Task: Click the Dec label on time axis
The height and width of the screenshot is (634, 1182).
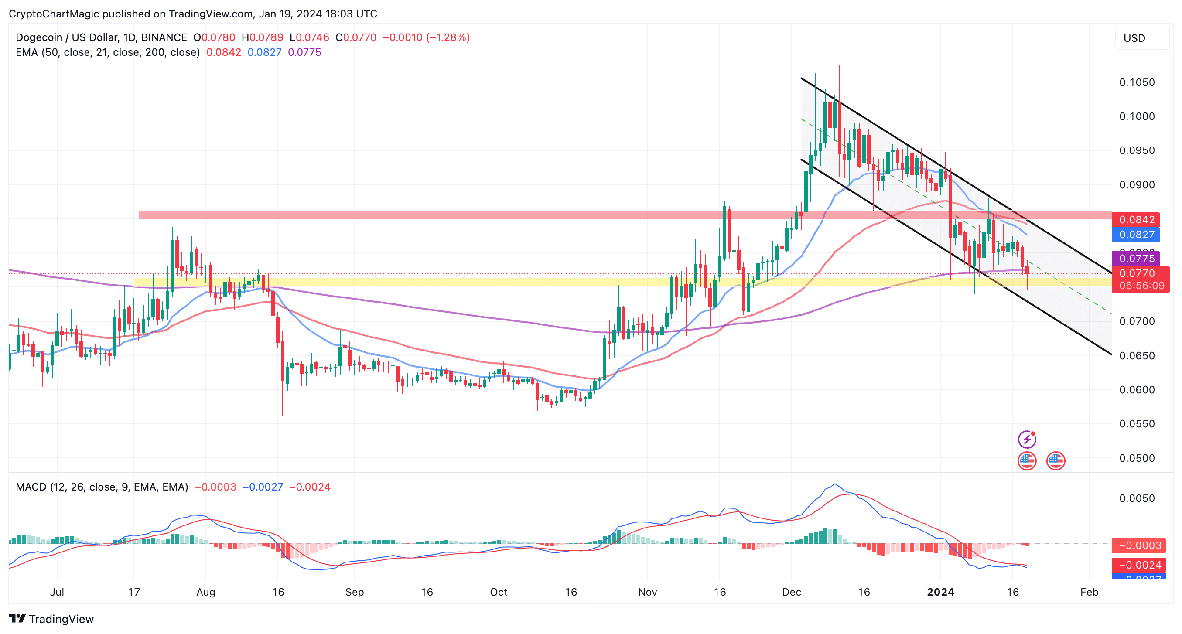Action: pos(792,592)
